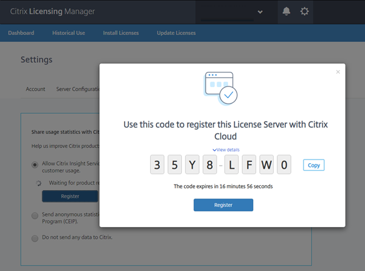Expand View details in the dialog
The height and width of the screenshot is (271, 365).
[x=226, y=150]
